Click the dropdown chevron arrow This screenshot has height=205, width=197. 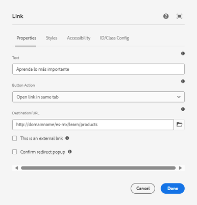click(179, 97)
